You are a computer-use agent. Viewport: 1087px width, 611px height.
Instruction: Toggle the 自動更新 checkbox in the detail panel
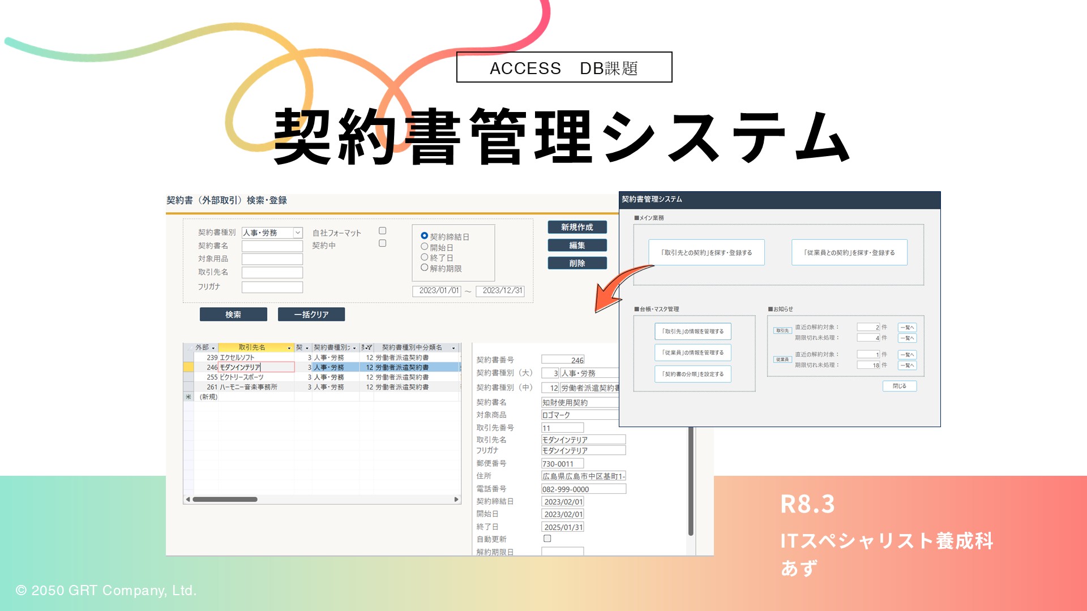click(x=546, y=539)
